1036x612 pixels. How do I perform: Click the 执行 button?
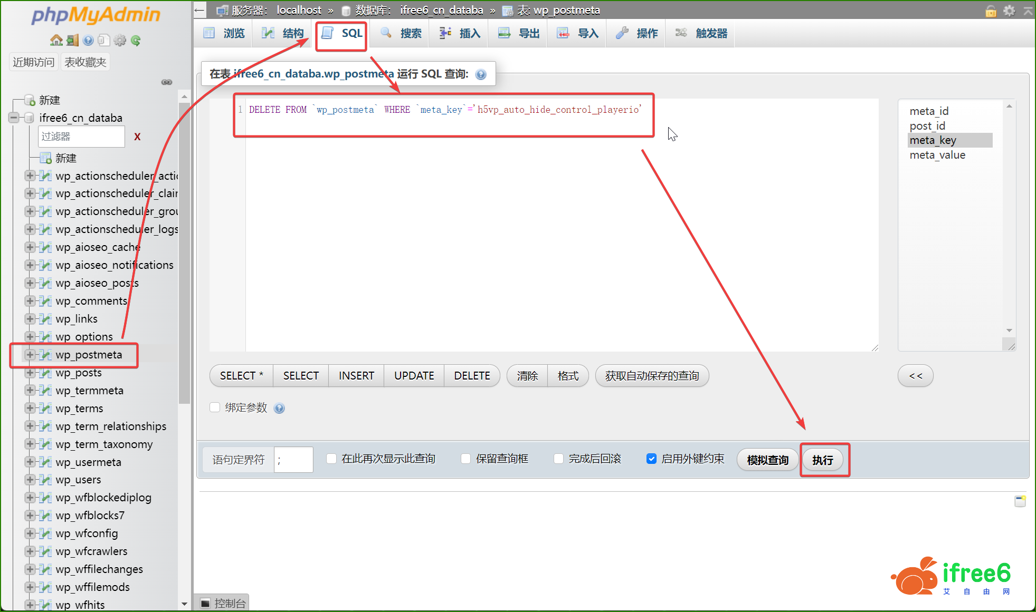click(x=822, y=460)
